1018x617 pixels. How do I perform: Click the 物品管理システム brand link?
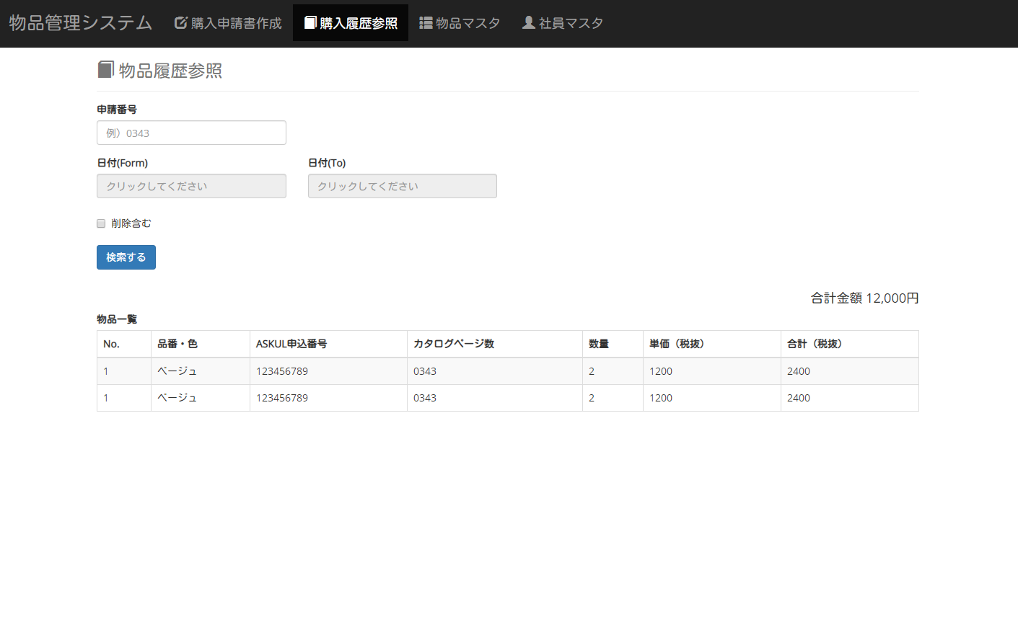(x=81, y=23)
